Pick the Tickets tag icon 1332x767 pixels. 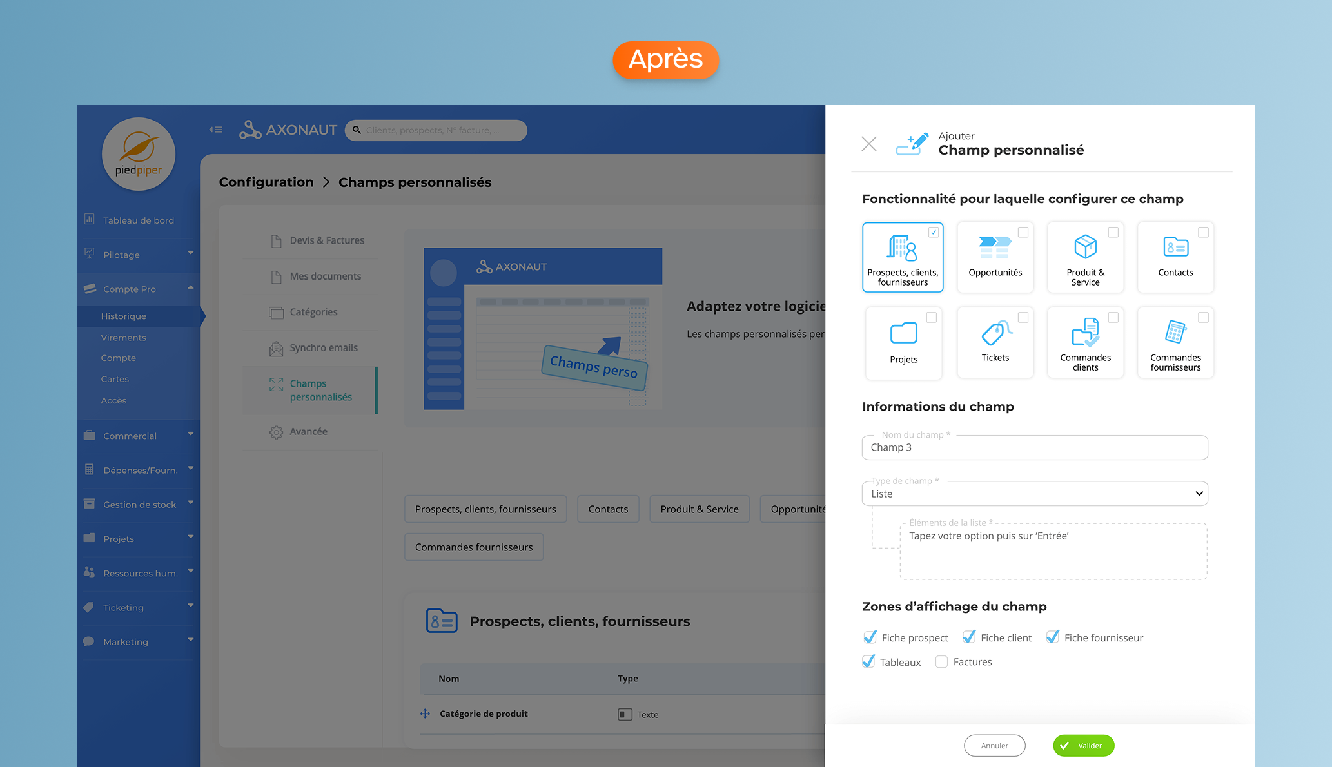tap(995, 333)
